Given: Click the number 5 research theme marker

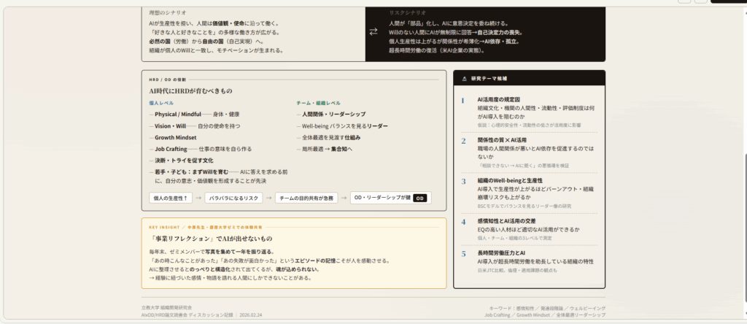Looking at the screenshot, I should [462, 254].
